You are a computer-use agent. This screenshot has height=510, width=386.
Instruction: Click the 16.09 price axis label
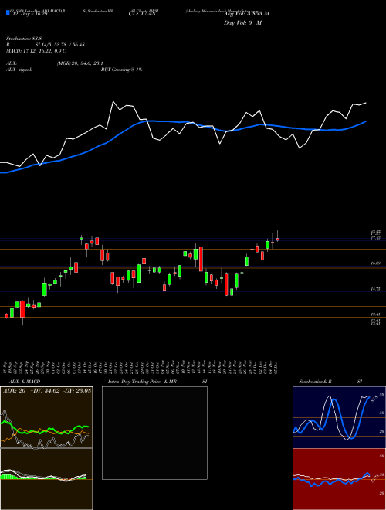(376, 263)
